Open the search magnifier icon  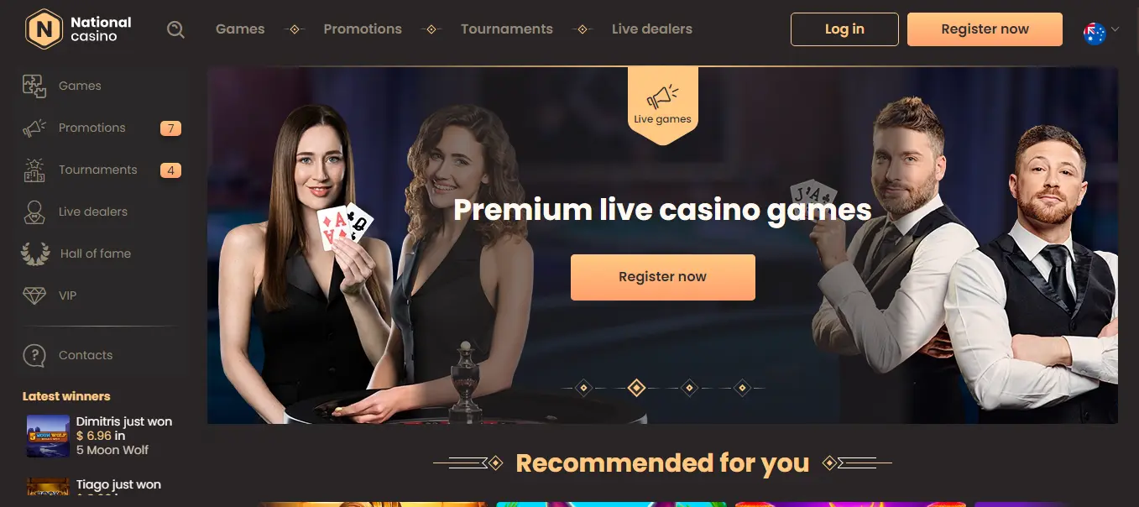pyautogui.click(x=175, y=29)
